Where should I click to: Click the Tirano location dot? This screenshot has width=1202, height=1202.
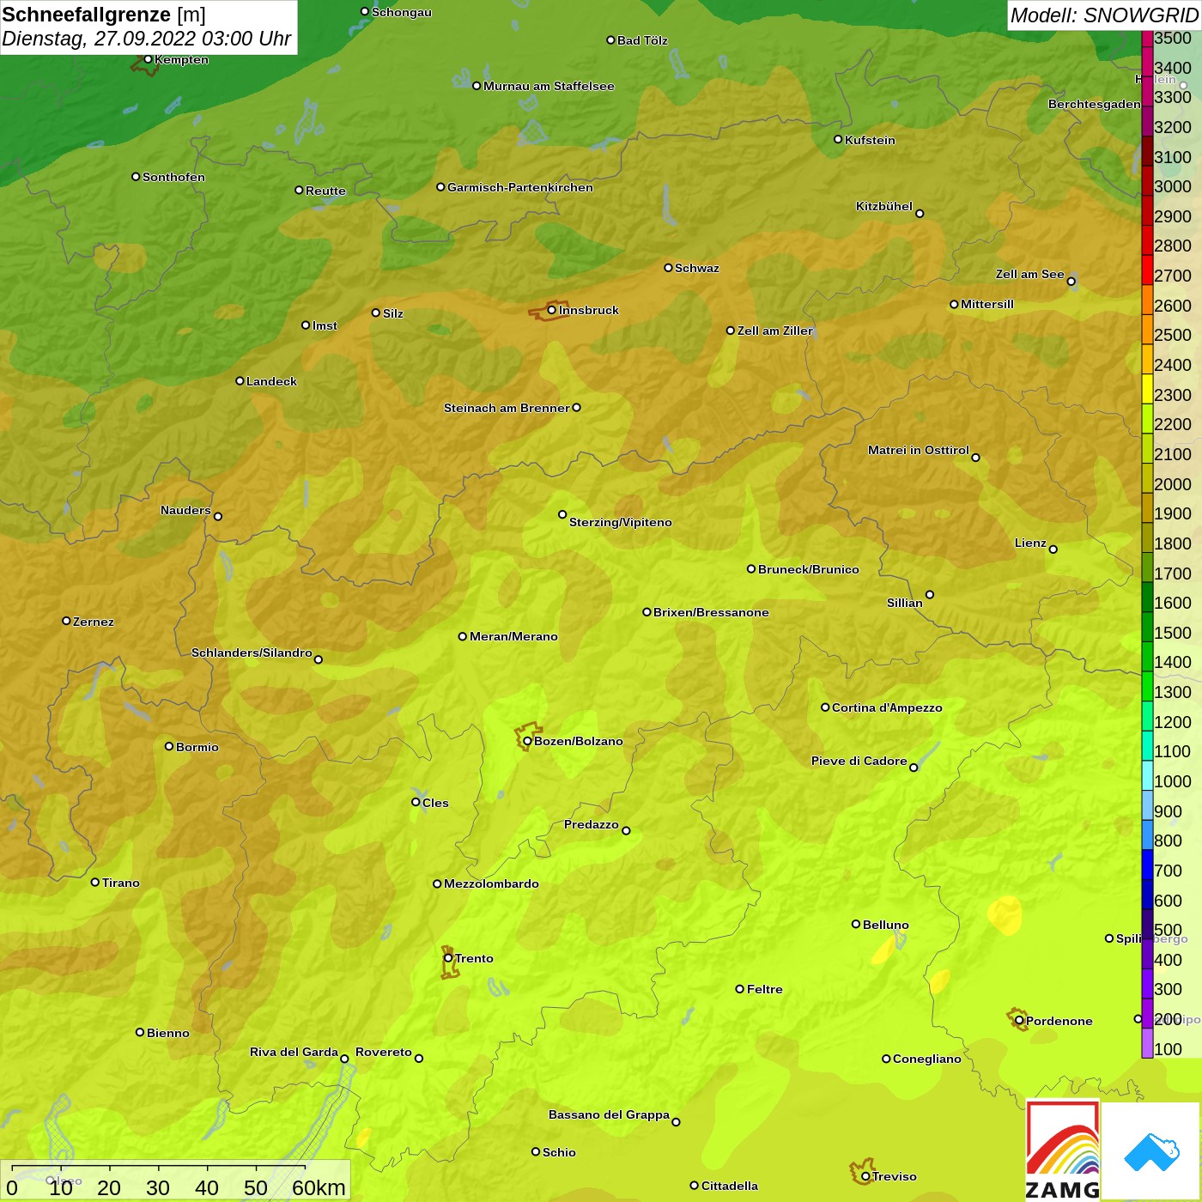[95, 882]
